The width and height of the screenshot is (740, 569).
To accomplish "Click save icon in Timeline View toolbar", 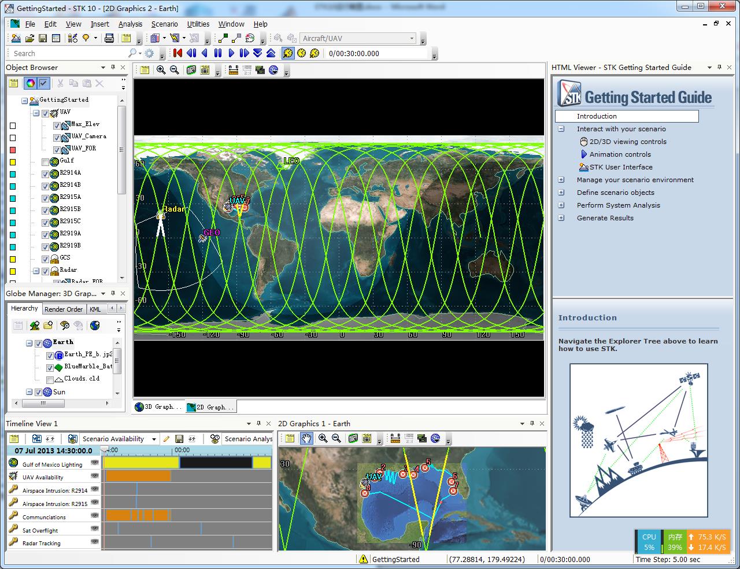I will [x=179, y=439].
